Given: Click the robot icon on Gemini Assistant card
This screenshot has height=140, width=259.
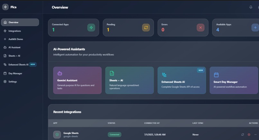Looking at the screenshot, I should 60,73.
